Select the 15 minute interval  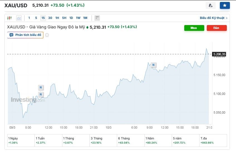43,18
